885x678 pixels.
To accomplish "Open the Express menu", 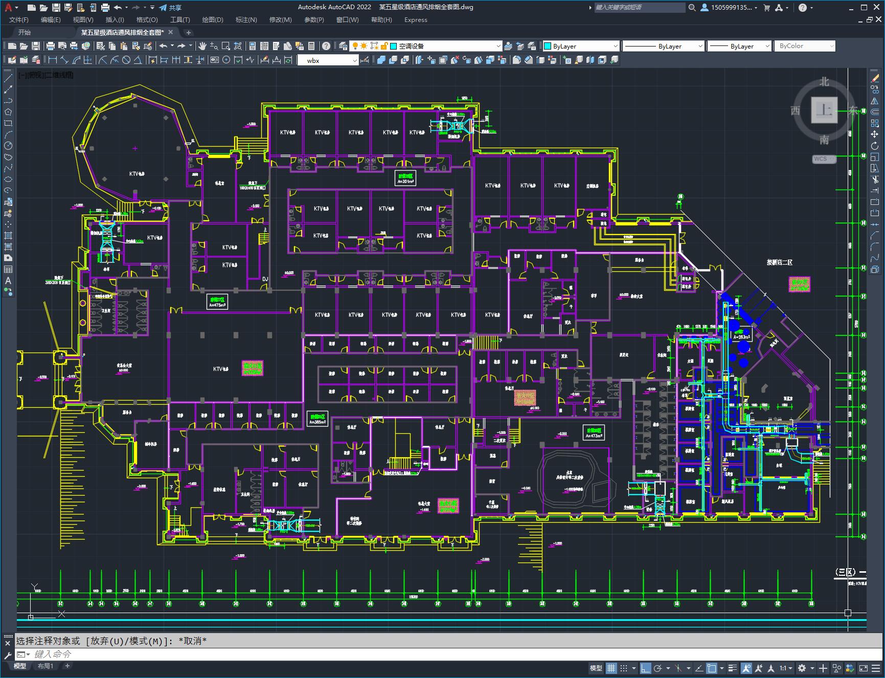I will point(416,20).
